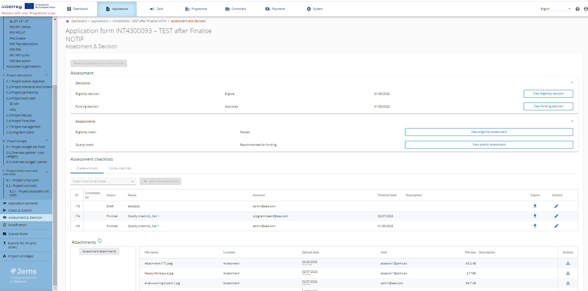The width and height of the screenshot is (588, 291).
Task: Click the Attachments info icon
Action: tap(100, 241)
